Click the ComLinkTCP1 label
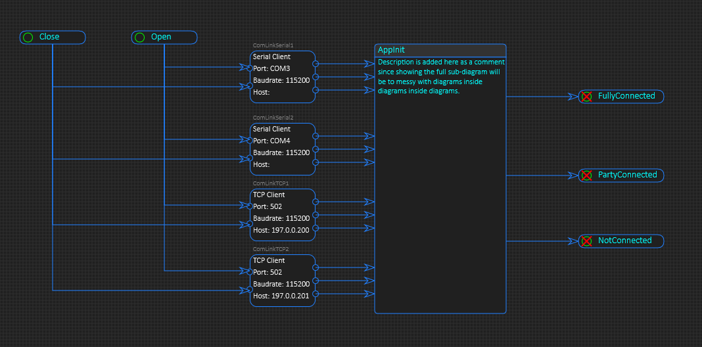 [271, 183]
